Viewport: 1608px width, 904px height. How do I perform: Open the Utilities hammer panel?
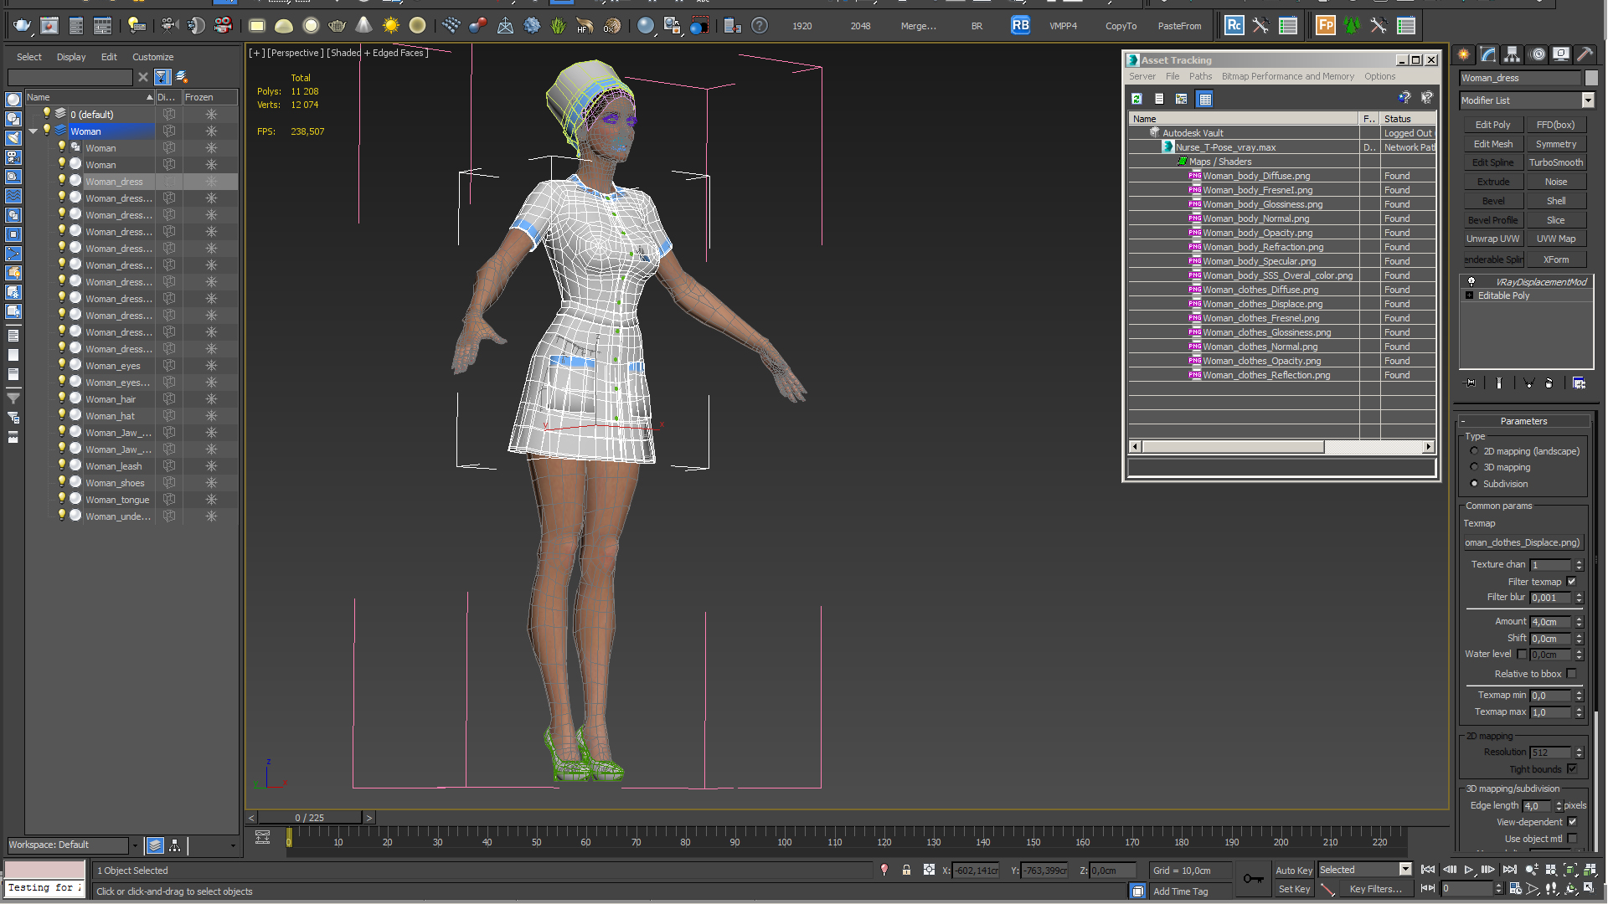click(x=1585, y=54)
